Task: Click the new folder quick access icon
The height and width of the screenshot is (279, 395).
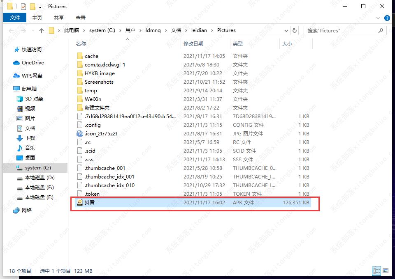Action: pyautogui.click(x=33, y=7)
